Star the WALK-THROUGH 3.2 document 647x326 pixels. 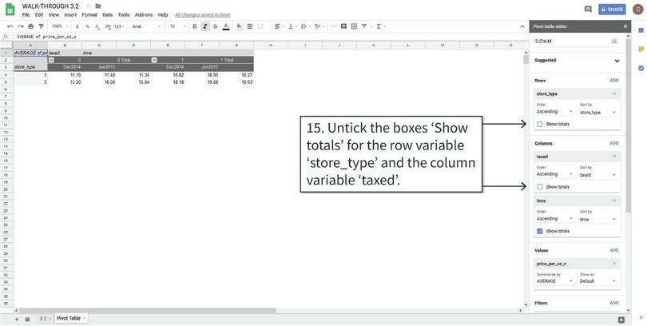(x=89, y=6)
